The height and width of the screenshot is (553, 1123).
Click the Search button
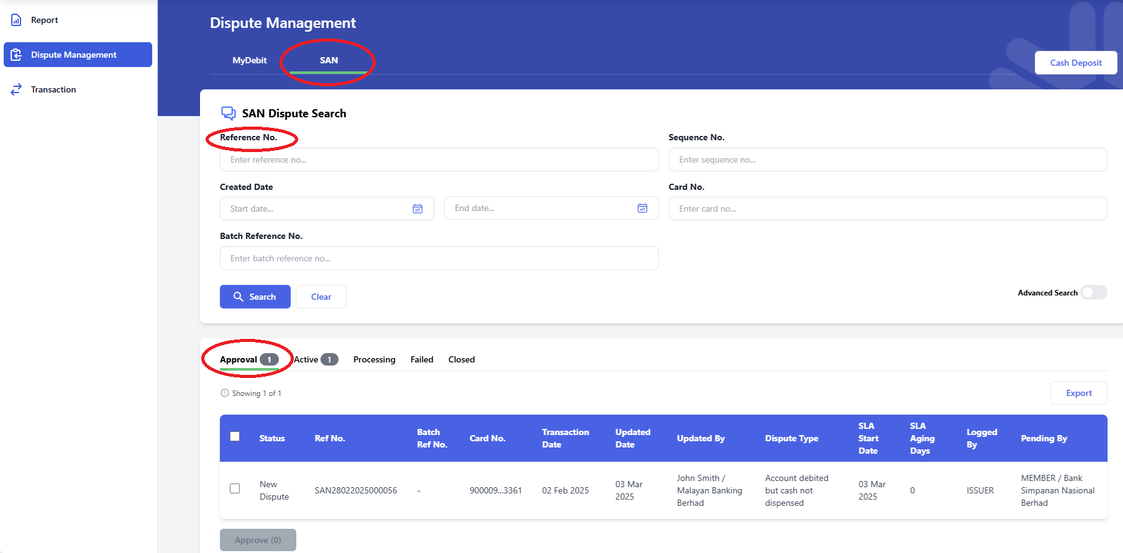coord(255,297)
